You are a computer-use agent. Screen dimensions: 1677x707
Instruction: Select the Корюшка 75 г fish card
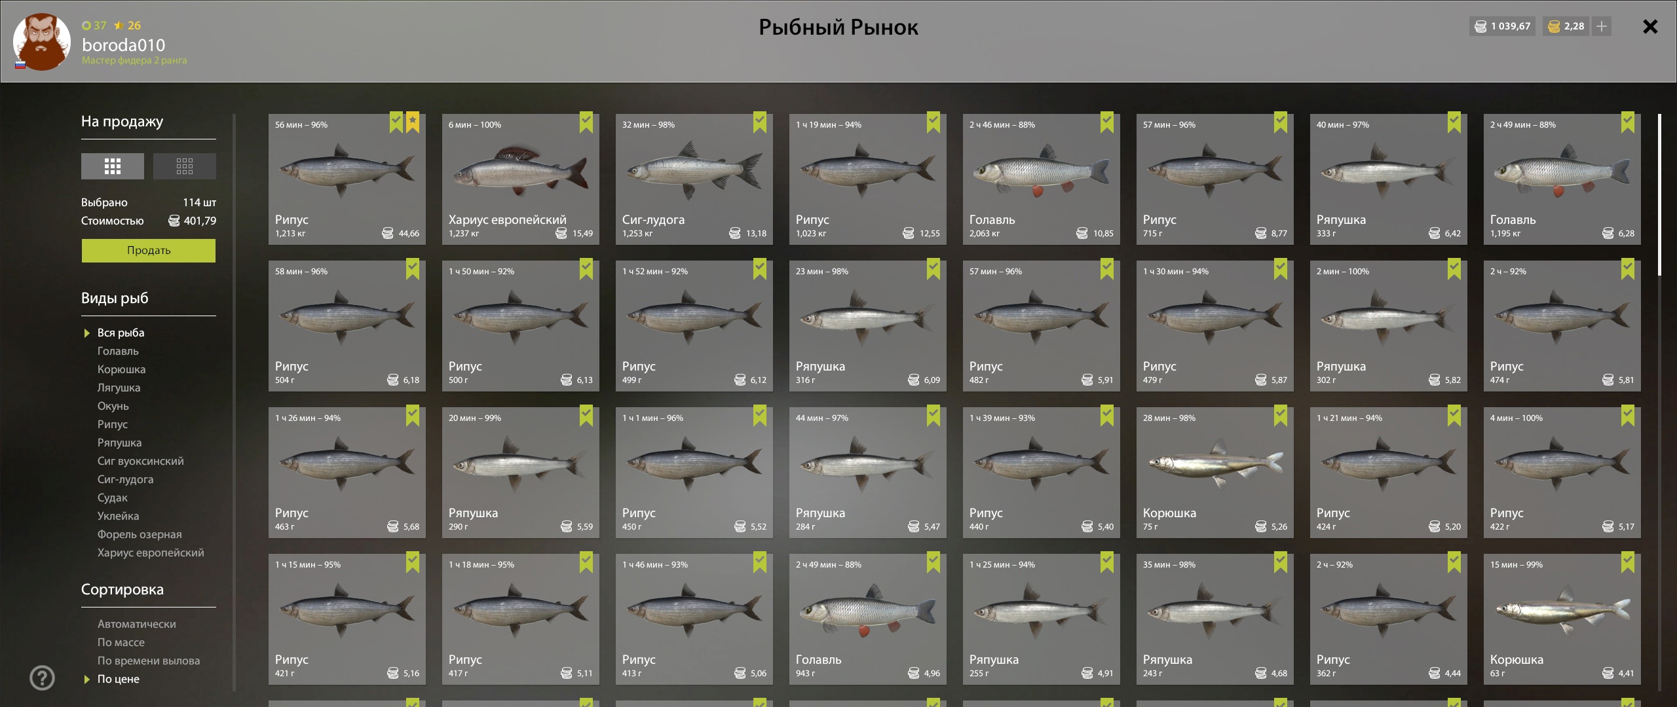point(1215,473)
